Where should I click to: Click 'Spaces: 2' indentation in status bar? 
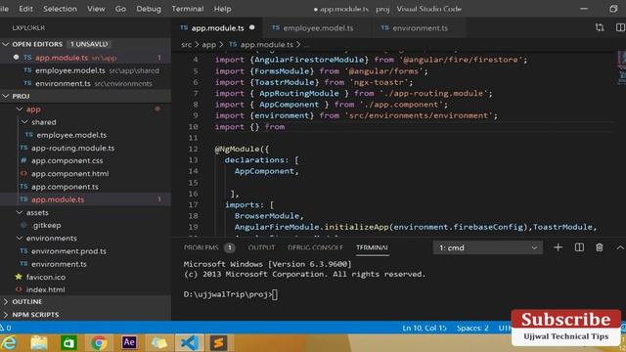click(472, 329)
